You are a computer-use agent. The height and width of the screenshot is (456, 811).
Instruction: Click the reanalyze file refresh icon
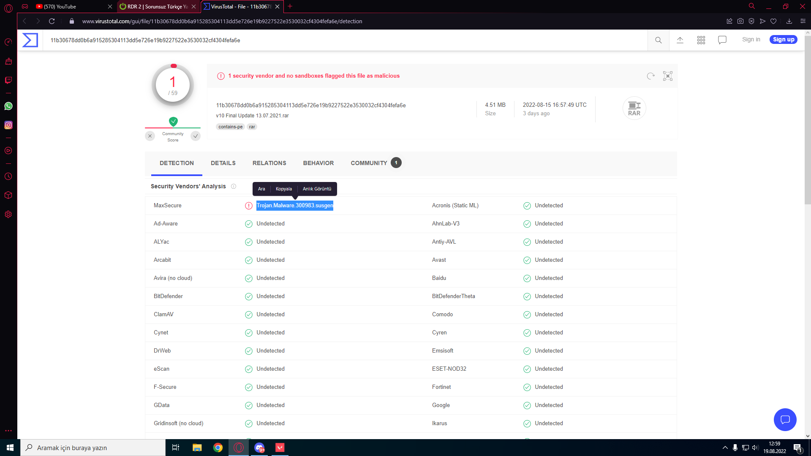(x=650, y=76)
